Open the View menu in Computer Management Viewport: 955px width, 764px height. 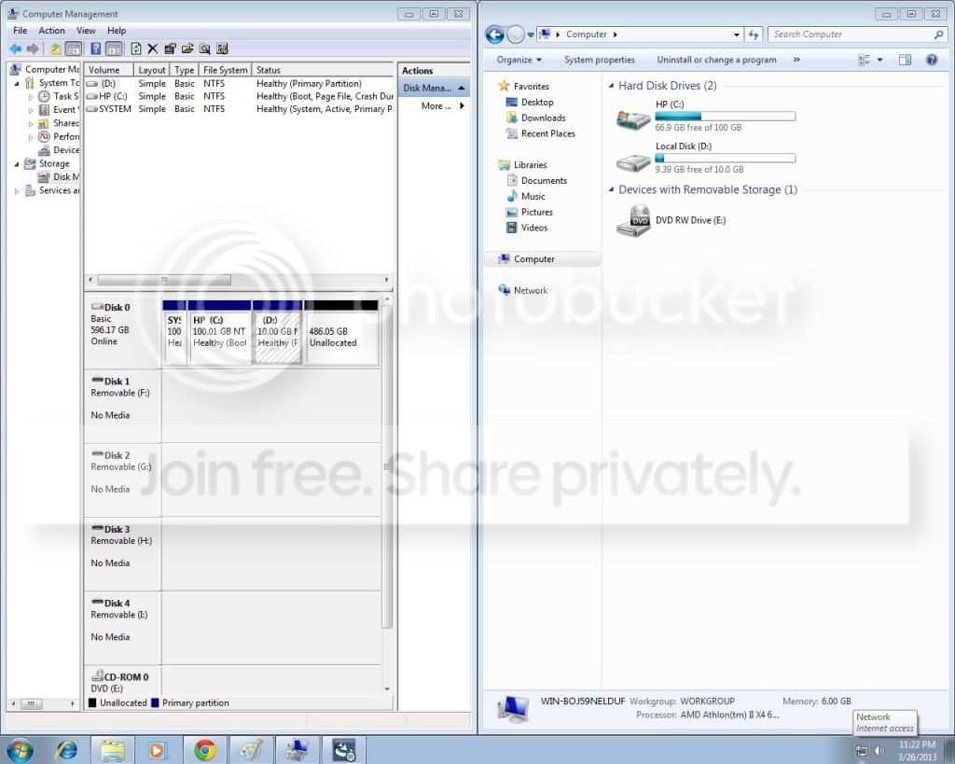pos(86,31)
